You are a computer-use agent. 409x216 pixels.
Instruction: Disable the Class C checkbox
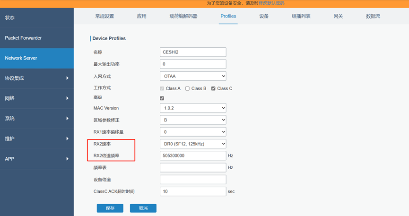[213, 89]
